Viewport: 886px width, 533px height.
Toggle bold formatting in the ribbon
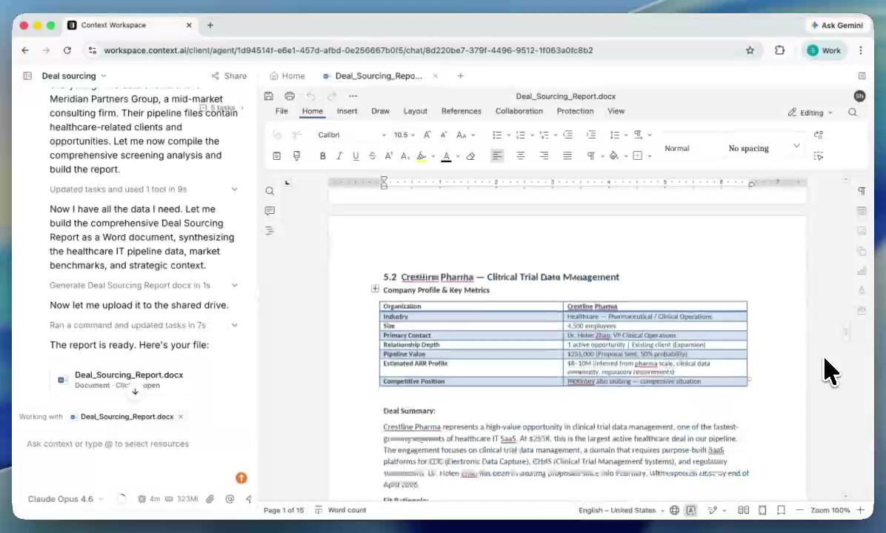click(x=323, y=156)
